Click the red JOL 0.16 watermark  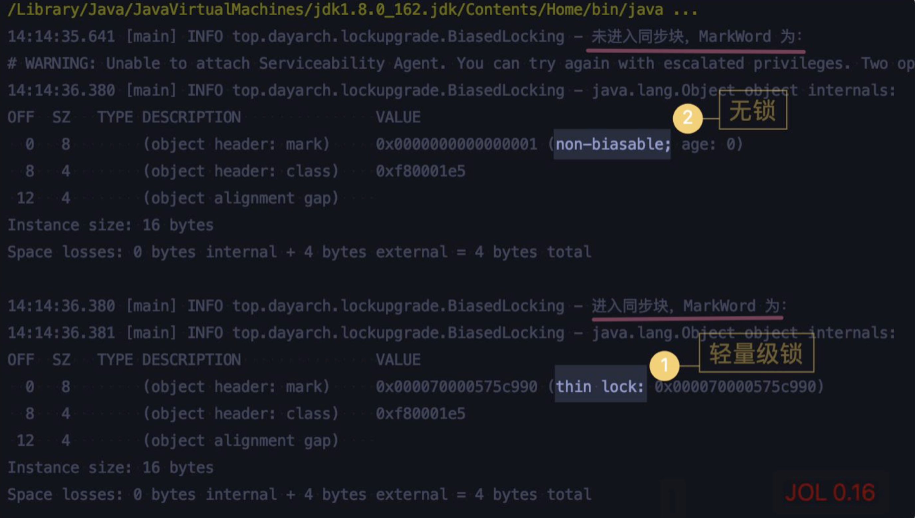830,493
